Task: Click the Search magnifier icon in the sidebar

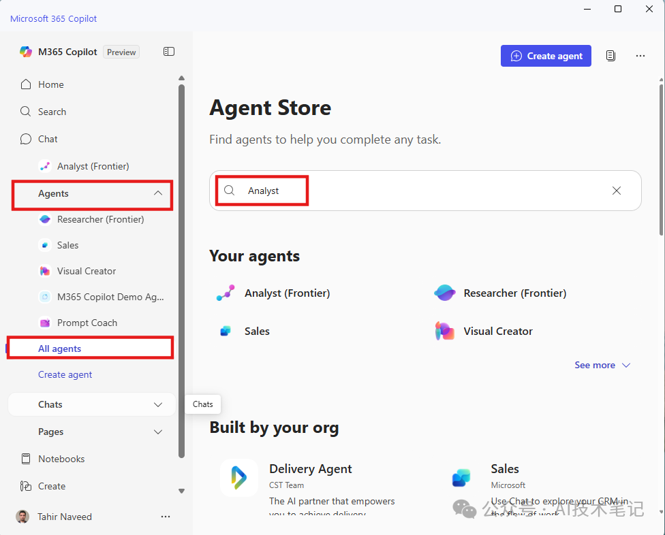Action: [x=26, y=112]
